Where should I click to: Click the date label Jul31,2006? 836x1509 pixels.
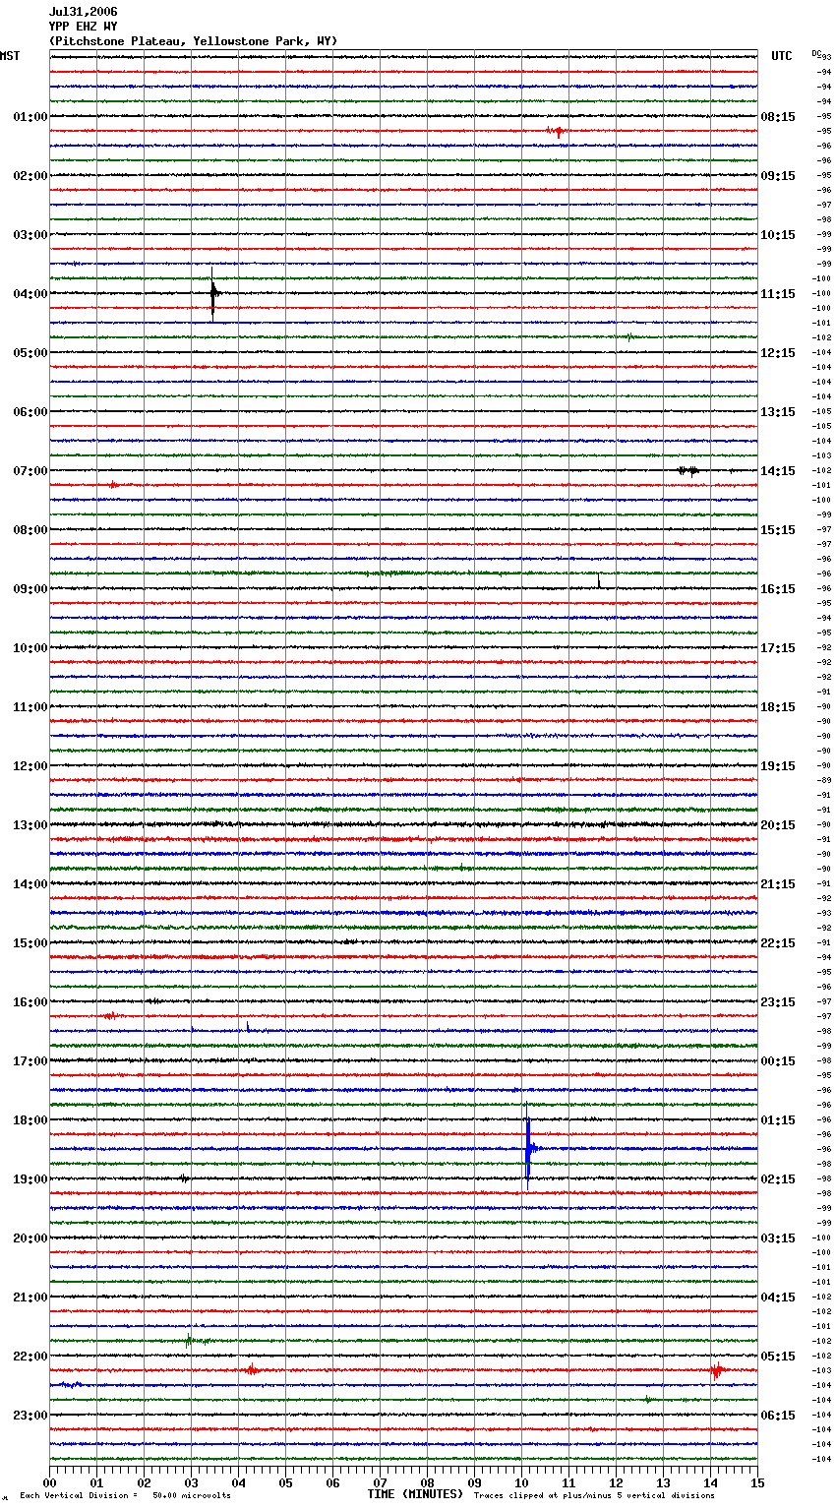tap(83, 12)
